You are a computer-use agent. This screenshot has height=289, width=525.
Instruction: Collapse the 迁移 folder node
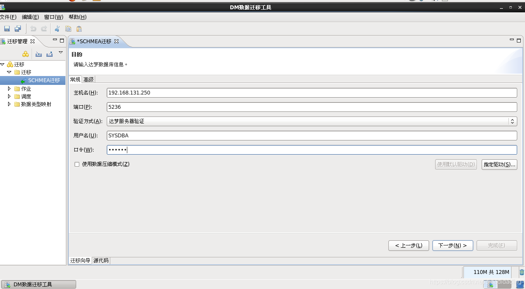(x=9, y=72)
